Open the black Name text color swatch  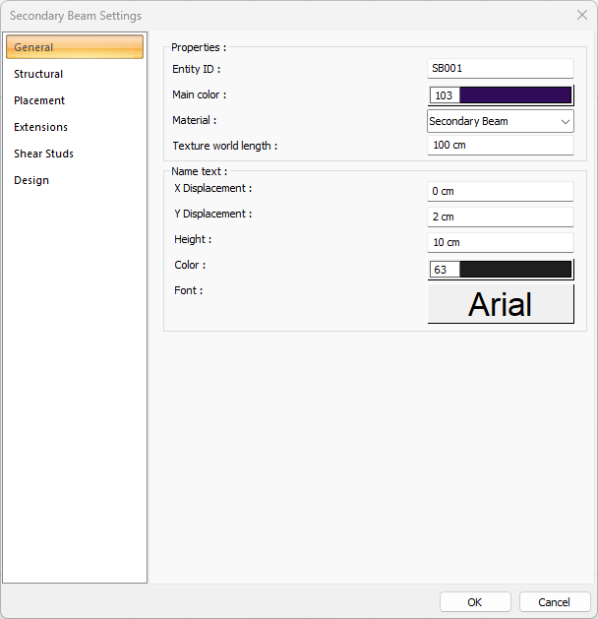[x=515, y=270]
